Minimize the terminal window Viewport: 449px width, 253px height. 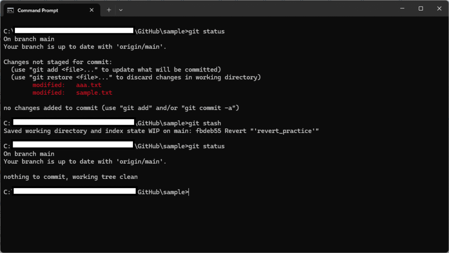coord(403,9)
